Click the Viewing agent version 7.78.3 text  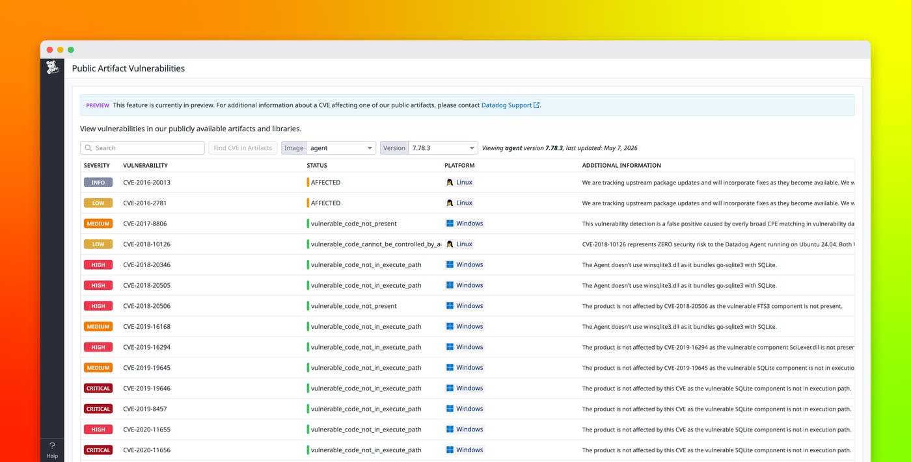pyautogui.click(x=560, y=148)
